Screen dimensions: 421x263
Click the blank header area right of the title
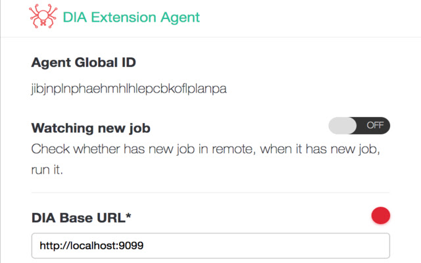(x=309, y=18)
